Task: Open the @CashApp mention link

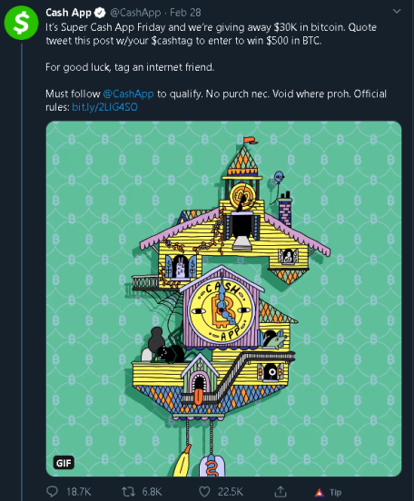Action: click(128, 94)
